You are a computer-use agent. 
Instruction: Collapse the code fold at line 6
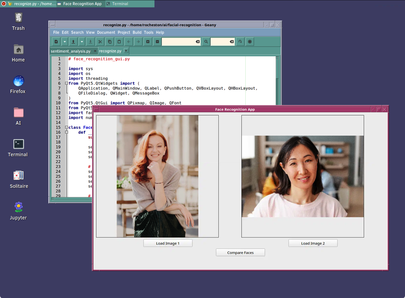(66, 83)
